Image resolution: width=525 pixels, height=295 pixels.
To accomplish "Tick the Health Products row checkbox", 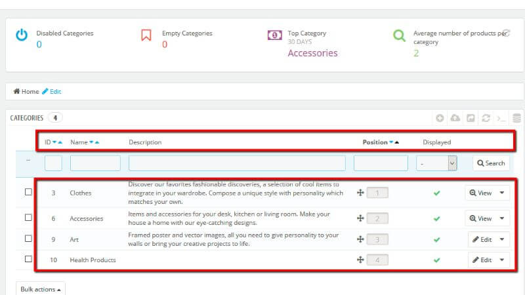I will (28, 259).
